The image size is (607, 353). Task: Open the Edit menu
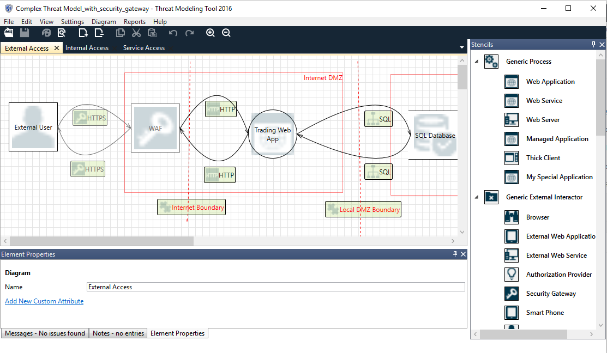tap(27, 22)
